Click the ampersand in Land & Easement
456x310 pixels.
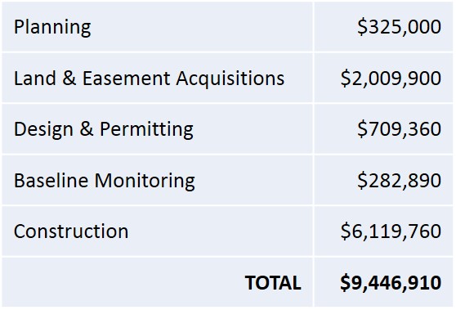coord(69,79)
